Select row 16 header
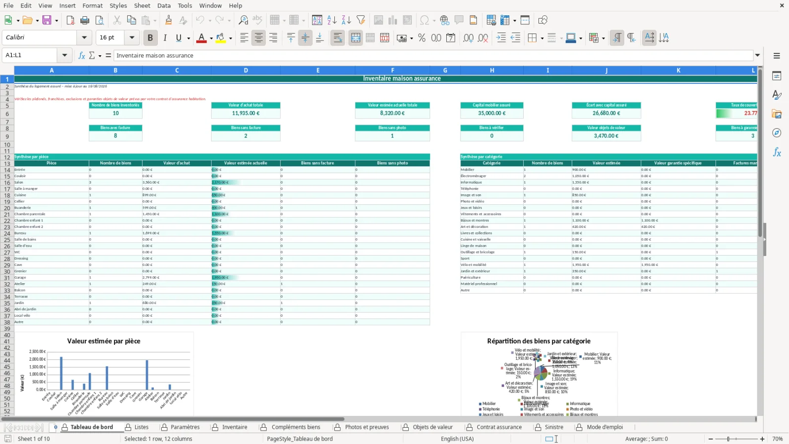 7,183
